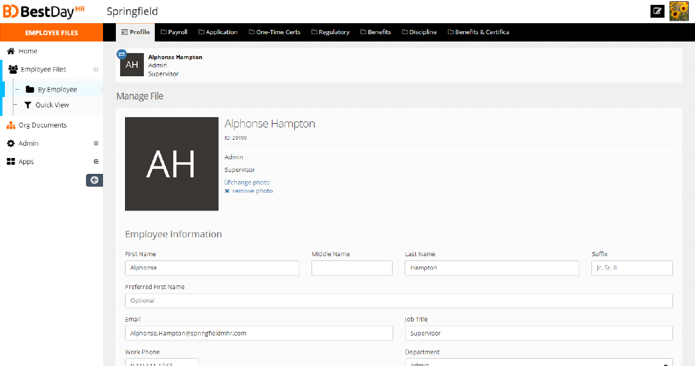This screenshot has height=366, width=695.
Task: Switch to the Profile tab
Action: [135, 32]
